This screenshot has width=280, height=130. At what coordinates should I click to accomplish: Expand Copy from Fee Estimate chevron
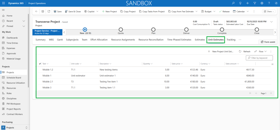click(197, 11)
